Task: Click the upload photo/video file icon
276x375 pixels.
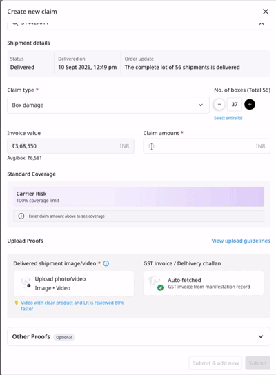Action: 26,283
